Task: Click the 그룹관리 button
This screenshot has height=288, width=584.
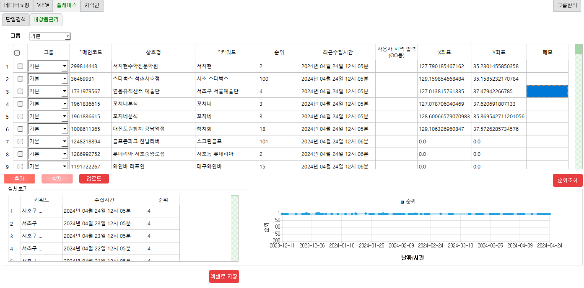Action: tap(567, 5)
